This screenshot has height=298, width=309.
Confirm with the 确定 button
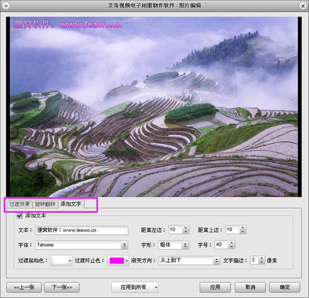tap(285, 287)
